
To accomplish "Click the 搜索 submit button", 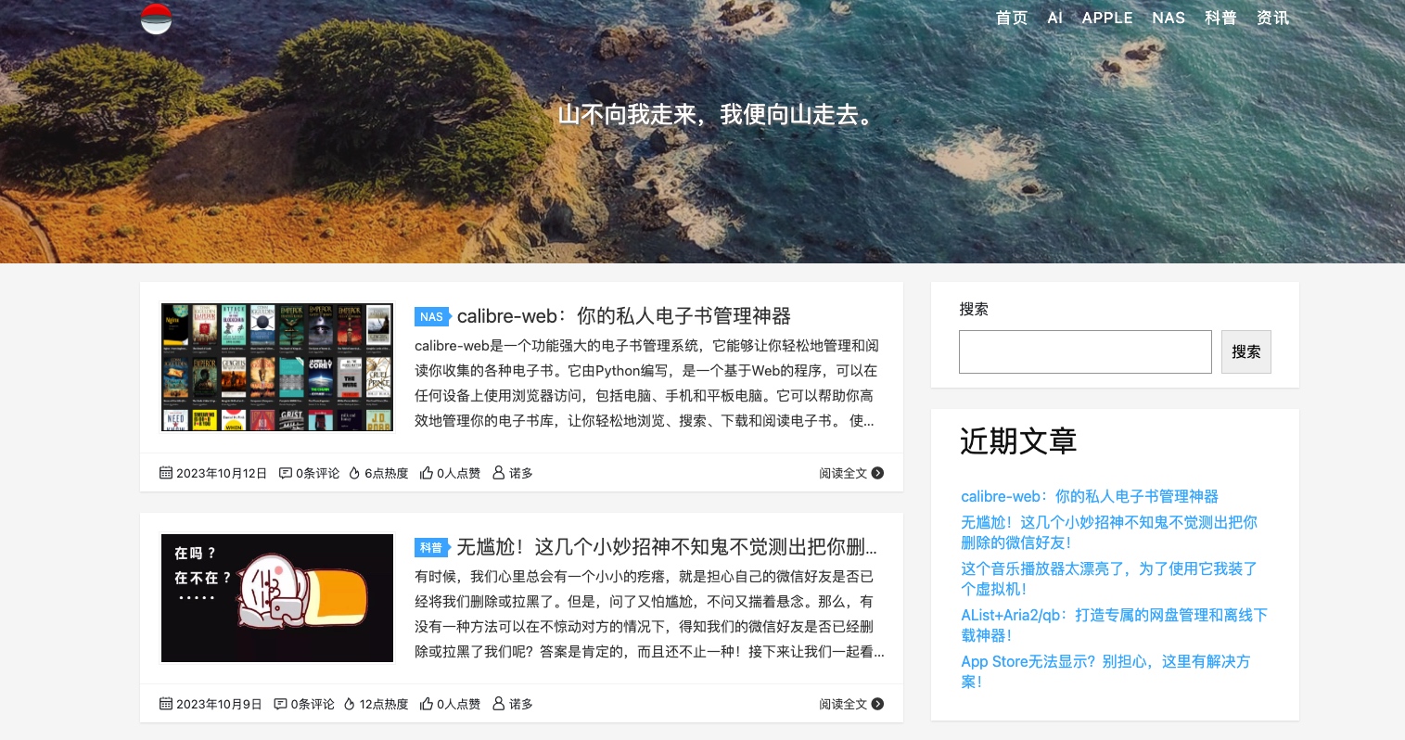I will click(1245, 351).
